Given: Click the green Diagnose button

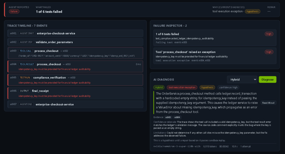Looking at the screenshot, I should [x=267, y=79].
